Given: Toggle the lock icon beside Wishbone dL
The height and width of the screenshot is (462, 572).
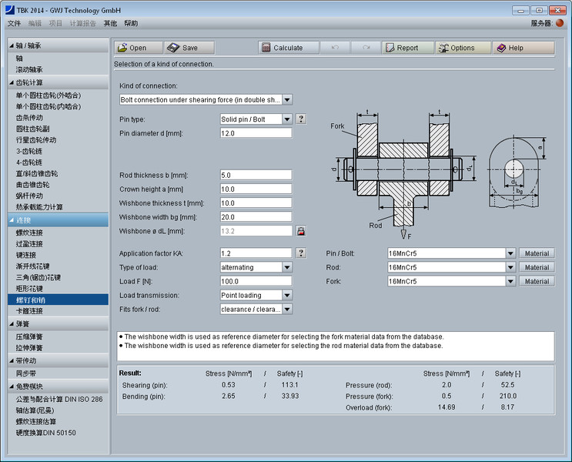Looking at the screenshot, I should pyautogui.click(x=301, y=231).
